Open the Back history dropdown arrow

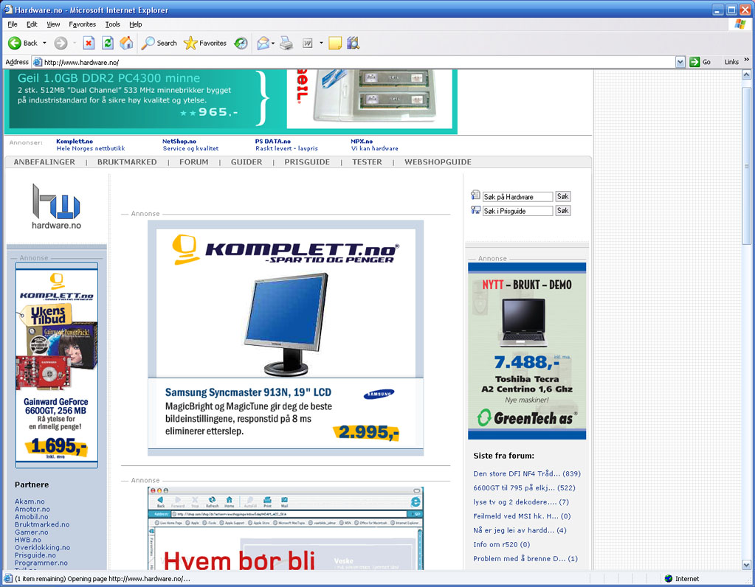[x=44, y=44]
